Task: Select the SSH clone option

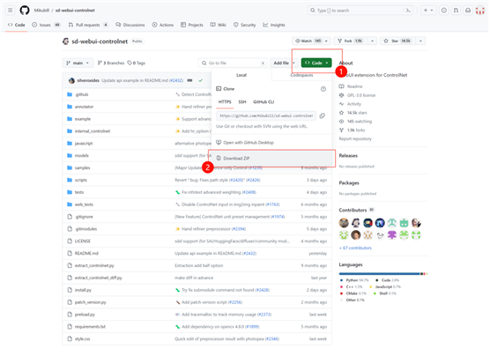Action: [242, 102]
